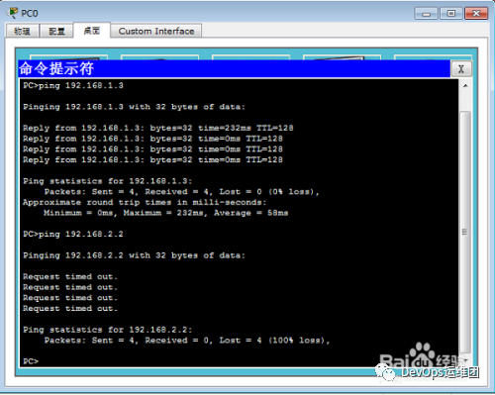Click the terminal scrollbar thumb
Image resolution: width=495 pixels, height=395 pixels.
pyautogui.click(x=465, y=233)
